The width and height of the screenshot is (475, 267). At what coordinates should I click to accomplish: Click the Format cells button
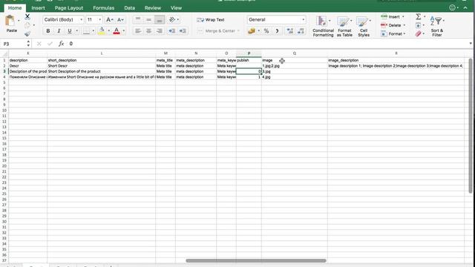click(x=393, y=33)
